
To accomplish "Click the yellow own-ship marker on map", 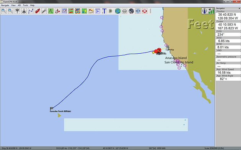I will pyautogui.click(x=153, y=53).
